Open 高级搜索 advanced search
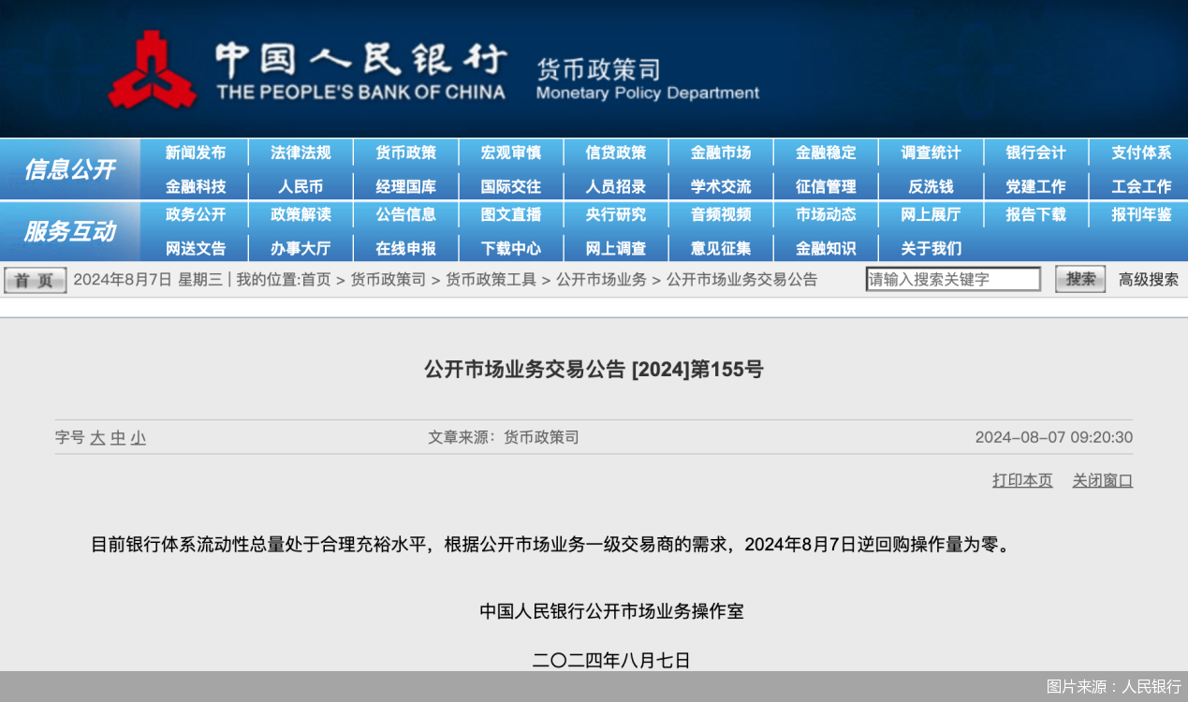The width and height of the screenshot is (1188, 702). click(1149, 280)
